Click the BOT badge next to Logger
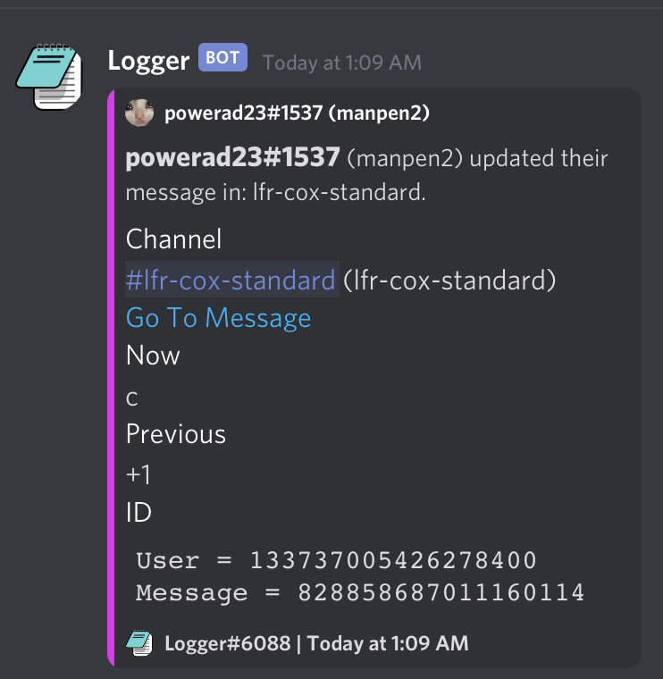 pos(222,57)
